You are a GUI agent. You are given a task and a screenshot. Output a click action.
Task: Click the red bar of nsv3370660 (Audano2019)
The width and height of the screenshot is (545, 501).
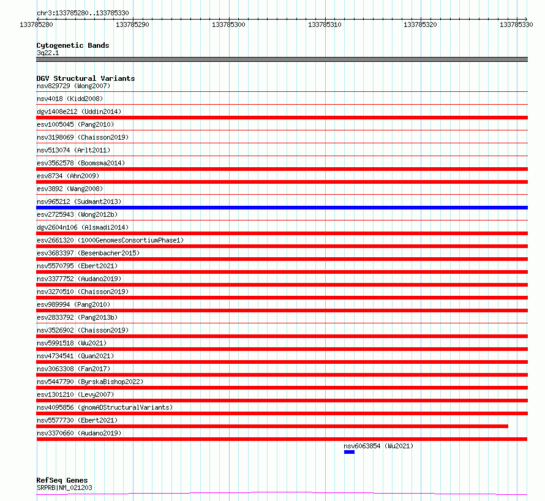point(282,439)
